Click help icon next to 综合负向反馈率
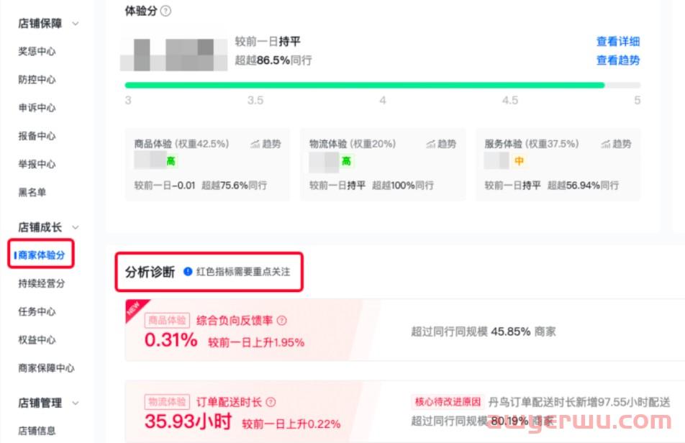685x443 pixels. click(281, 321)
